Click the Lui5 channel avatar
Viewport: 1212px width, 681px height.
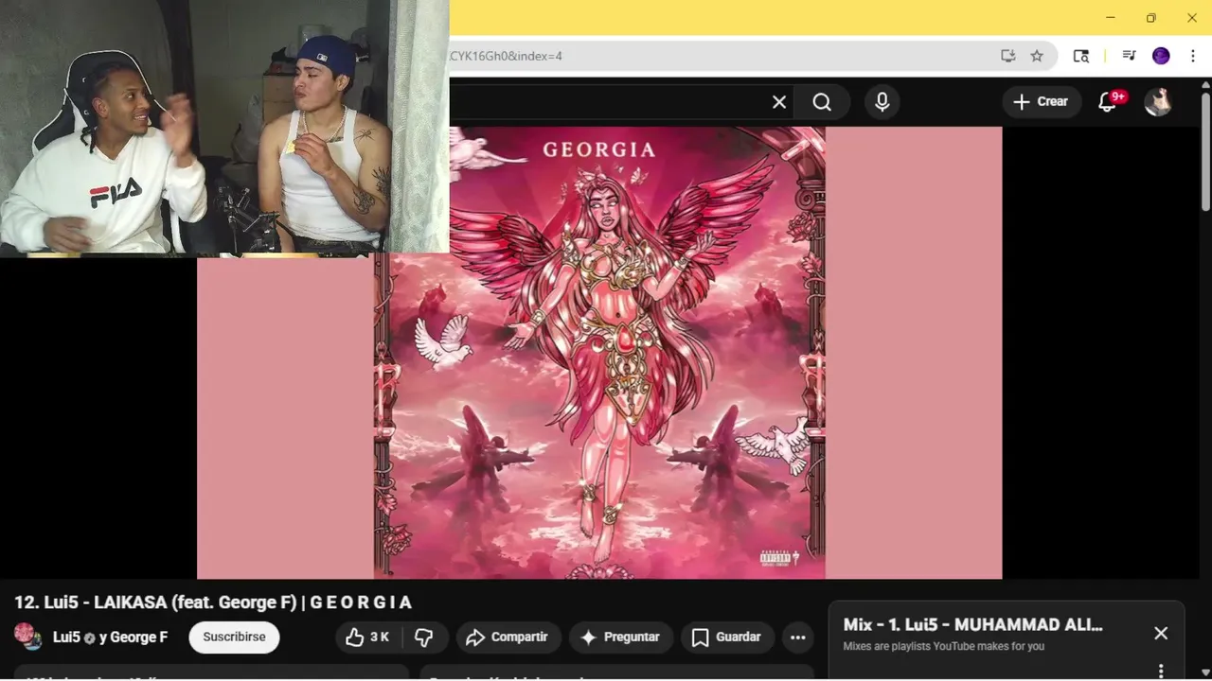pos(28,637)
